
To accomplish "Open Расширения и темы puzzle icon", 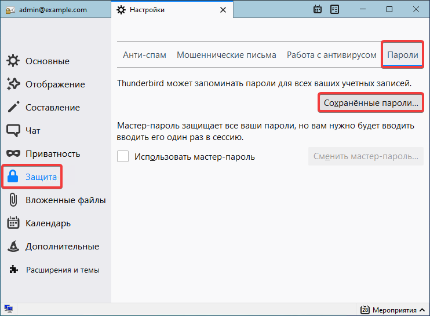I will coord(13,270).
